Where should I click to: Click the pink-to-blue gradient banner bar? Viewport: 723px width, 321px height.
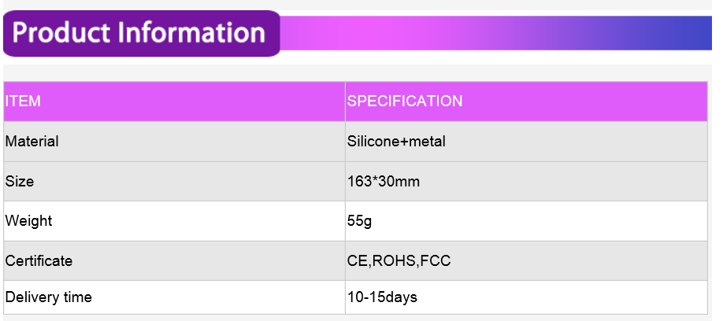(495, 33)
